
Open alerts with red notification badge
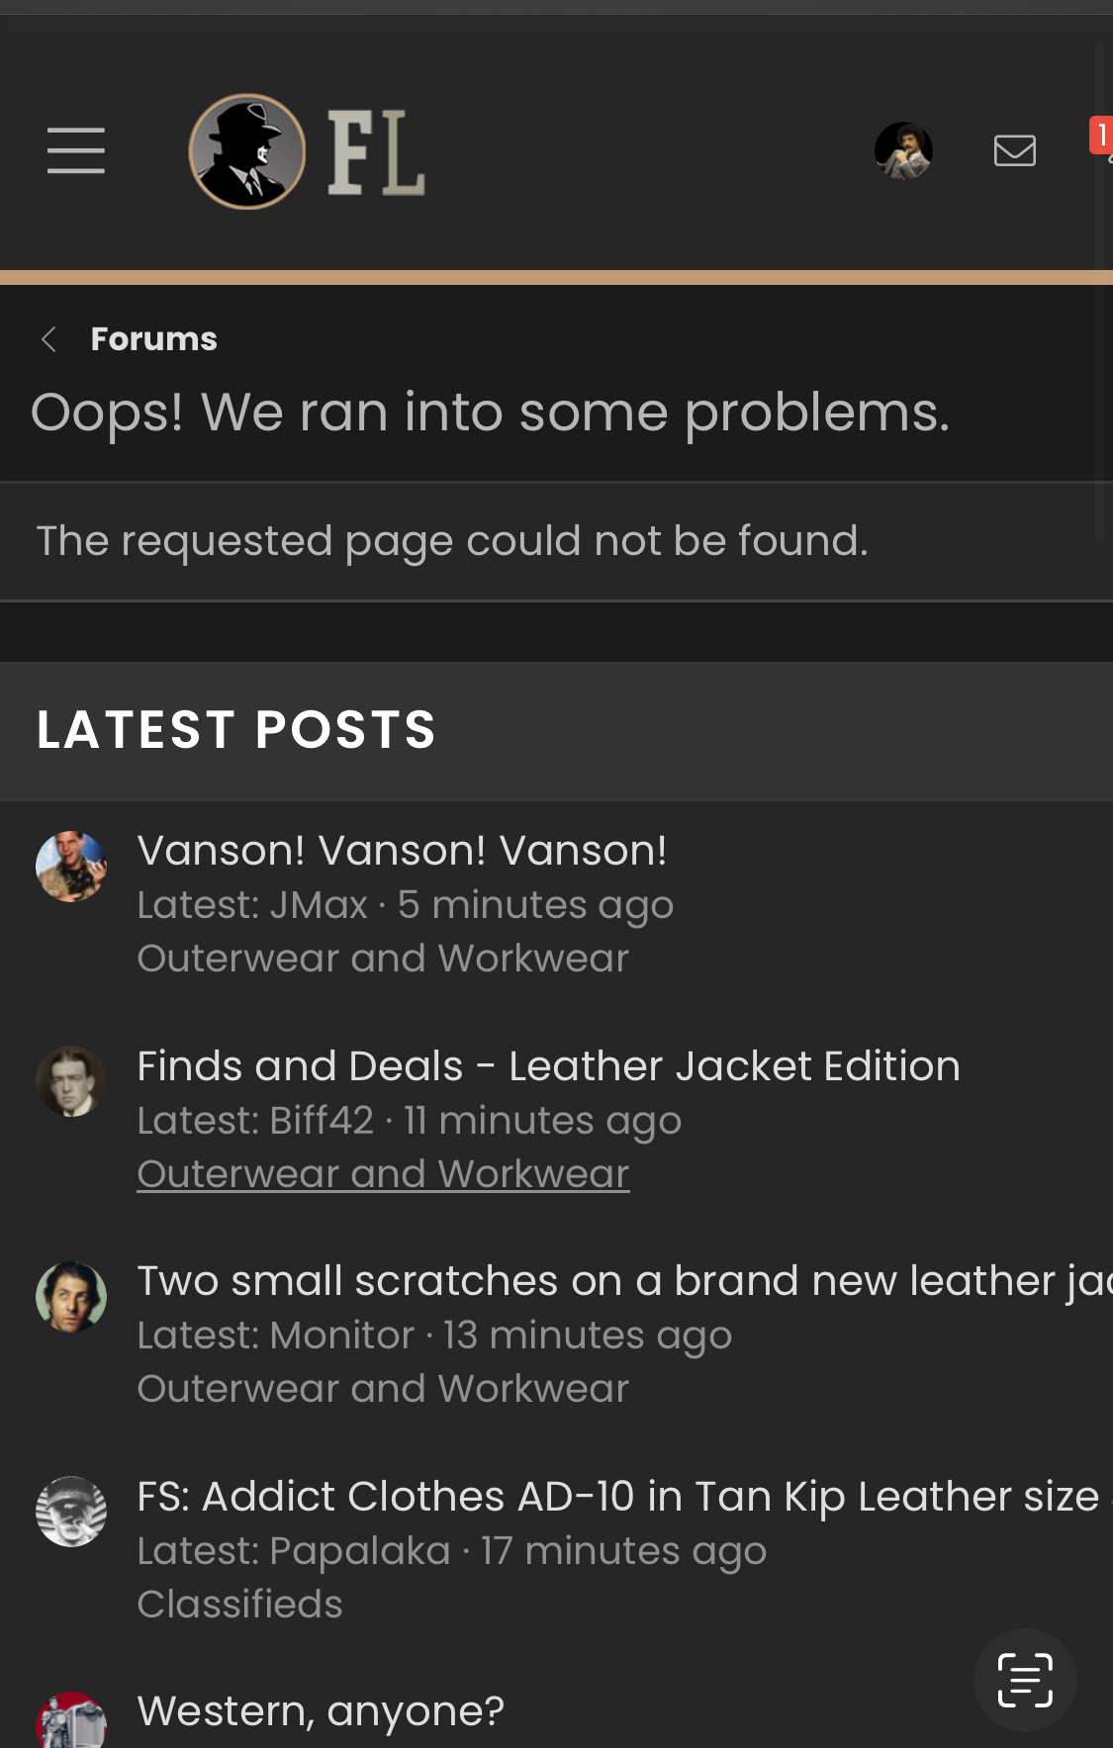coord(1101,137)
